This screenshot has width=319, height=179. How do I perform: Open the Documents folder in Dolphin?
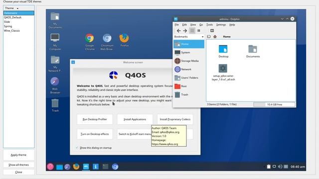[253, 51]
